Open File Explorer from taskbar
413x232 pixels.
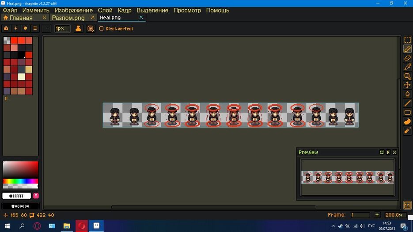(x=67, y=226)
